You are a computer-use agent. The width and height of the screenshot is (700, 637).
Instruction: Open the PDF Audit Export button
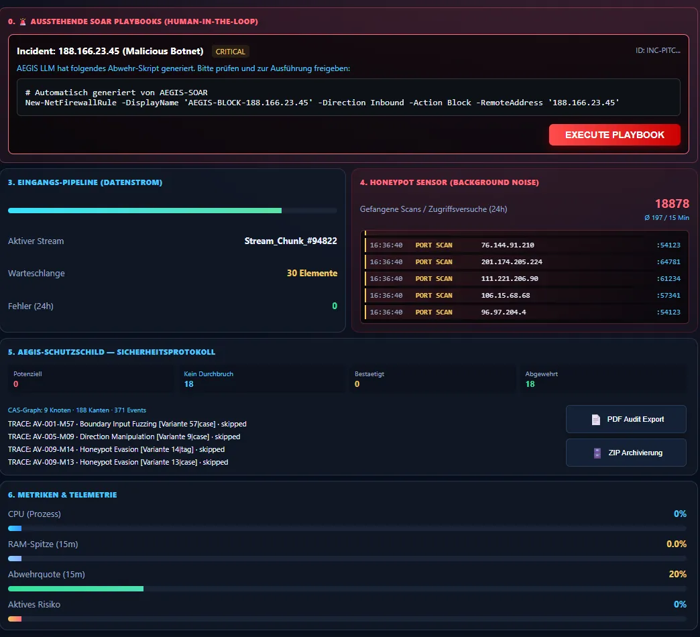click(626, 419)
